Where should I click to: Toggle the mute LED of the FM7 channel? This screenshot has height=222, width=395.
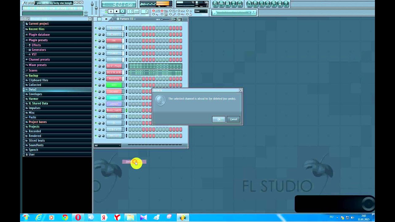click(96, 41)
